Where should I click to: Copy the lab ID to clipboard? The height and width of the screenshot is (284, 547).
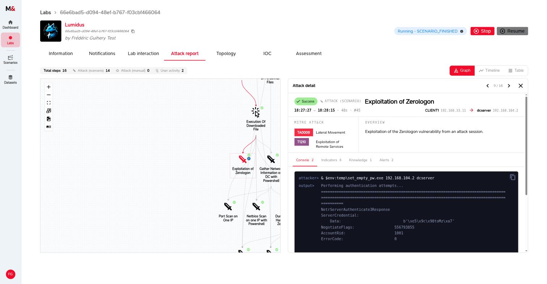tap(133, 31)
